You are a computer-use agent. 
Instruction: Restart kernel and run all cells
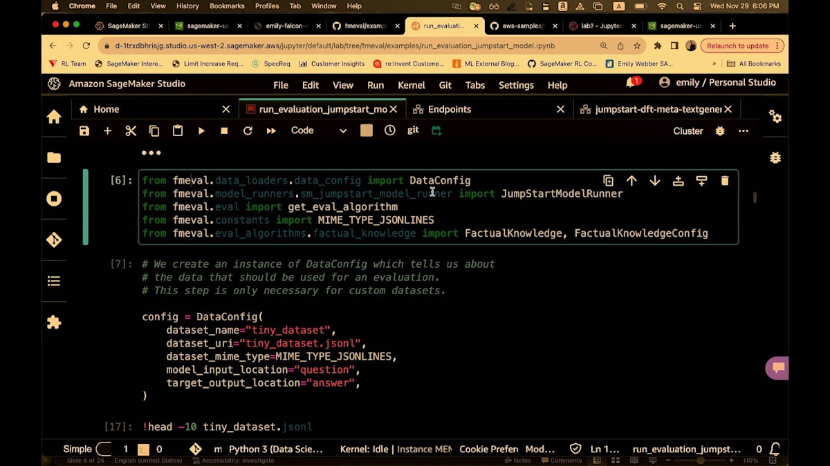[271, 130]
